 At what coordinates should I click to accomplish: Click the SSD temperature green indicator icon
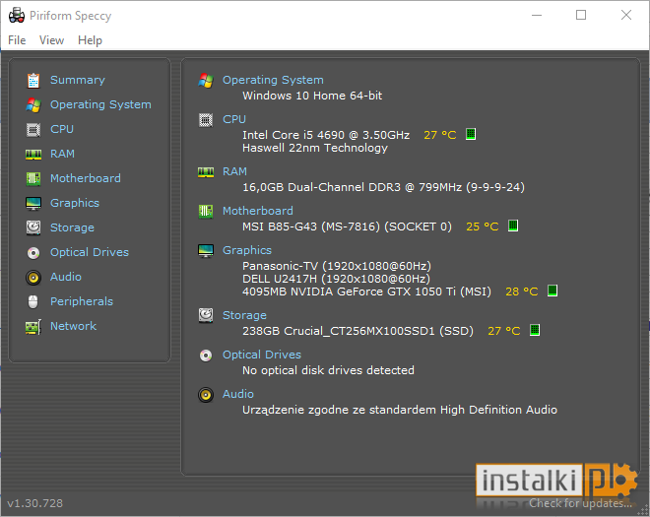[x=535, y=330]
